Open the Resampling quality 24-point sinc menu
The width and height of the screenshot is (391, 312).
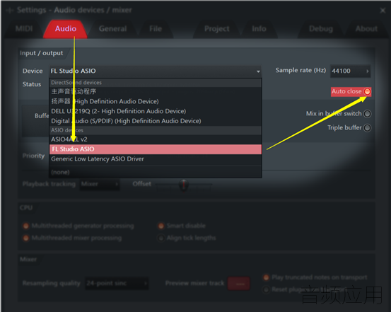[x=117, y=283]
